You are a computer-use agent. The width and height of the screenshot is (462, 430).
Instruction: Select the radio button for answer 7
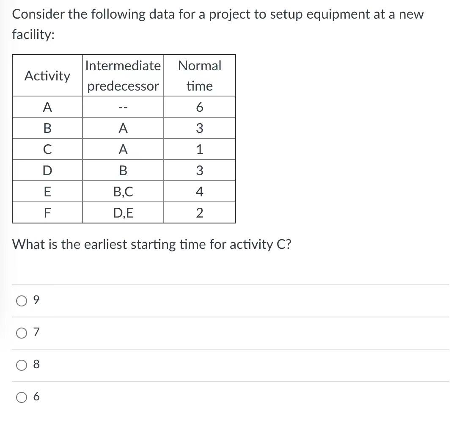pos(21,333)
